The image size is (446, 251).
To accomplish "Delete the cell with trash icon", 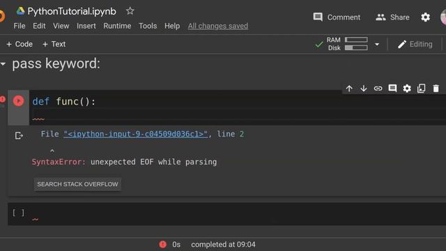I will point(436,89).
